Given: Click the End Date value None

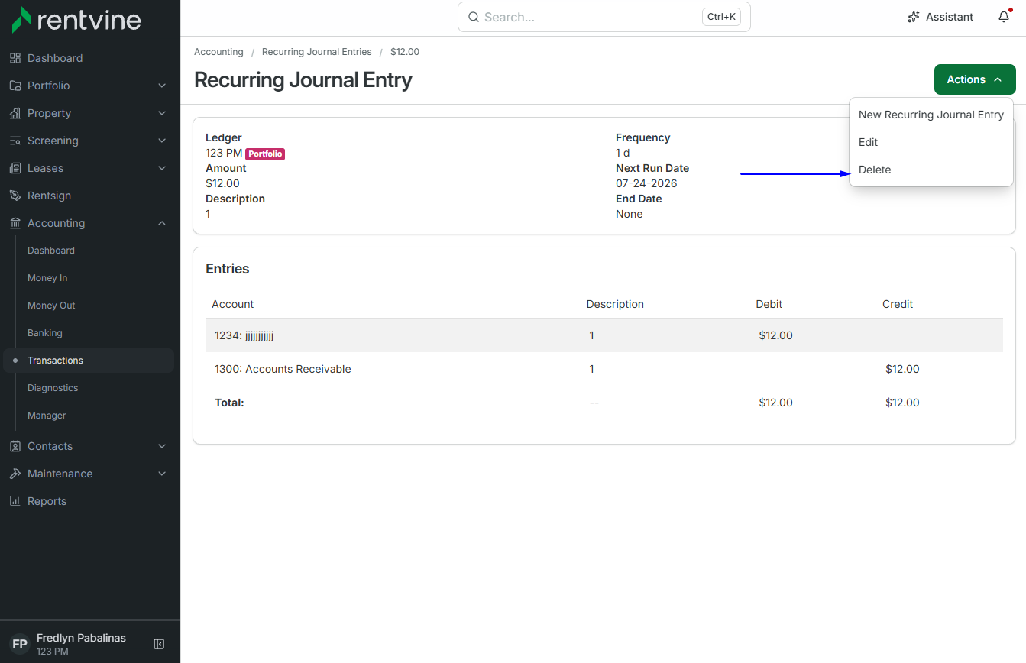Looking at the screenshot, I should pyautogui.click(x=630, y=214).
